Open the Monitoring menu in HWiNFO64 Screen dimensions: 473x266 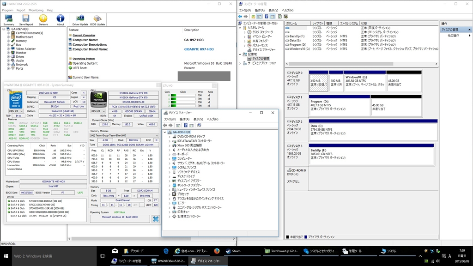point(36,10)
